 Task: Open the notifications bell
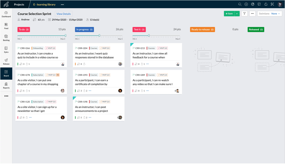pos(266,4)
